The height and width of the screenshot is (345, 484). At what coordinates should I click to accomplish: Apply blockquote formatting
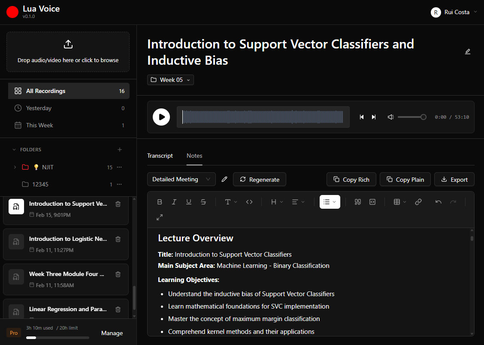tap(358, 202)
